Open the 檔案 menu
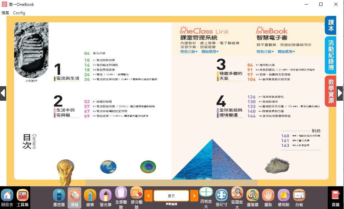Image resolution: width=344 pixels, height=209 pixels. coord(5,13)
